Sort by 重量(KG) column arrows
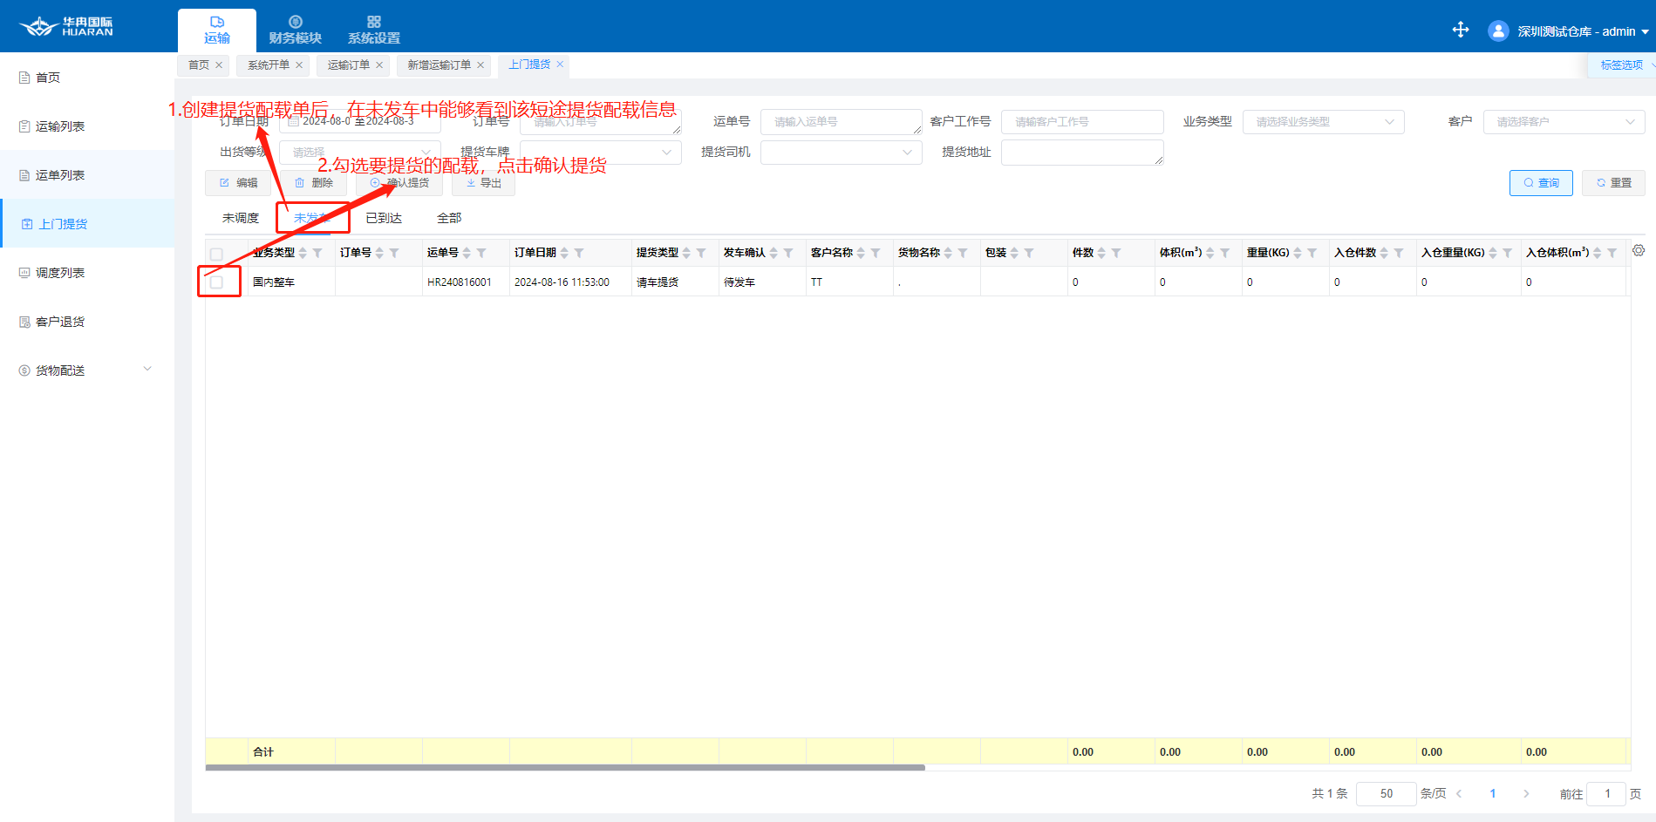The image size is (1656, 822). [x=1298, y=253]
